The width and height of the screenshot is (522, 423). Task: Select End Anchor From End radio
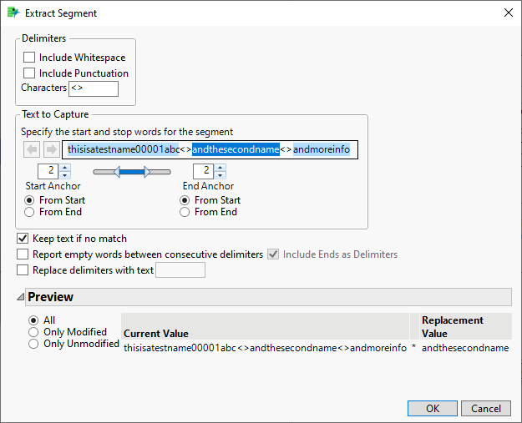pos(186,212)
